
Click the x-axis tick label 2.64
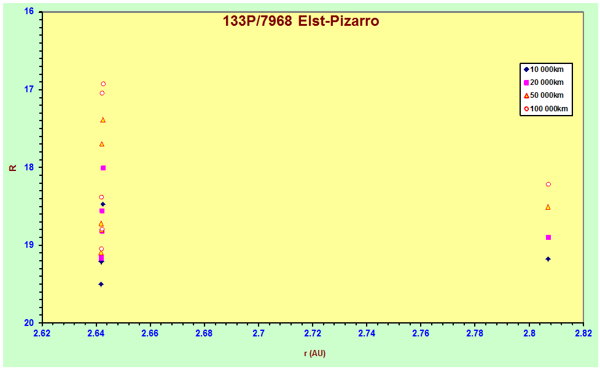(x=96, y=333)
